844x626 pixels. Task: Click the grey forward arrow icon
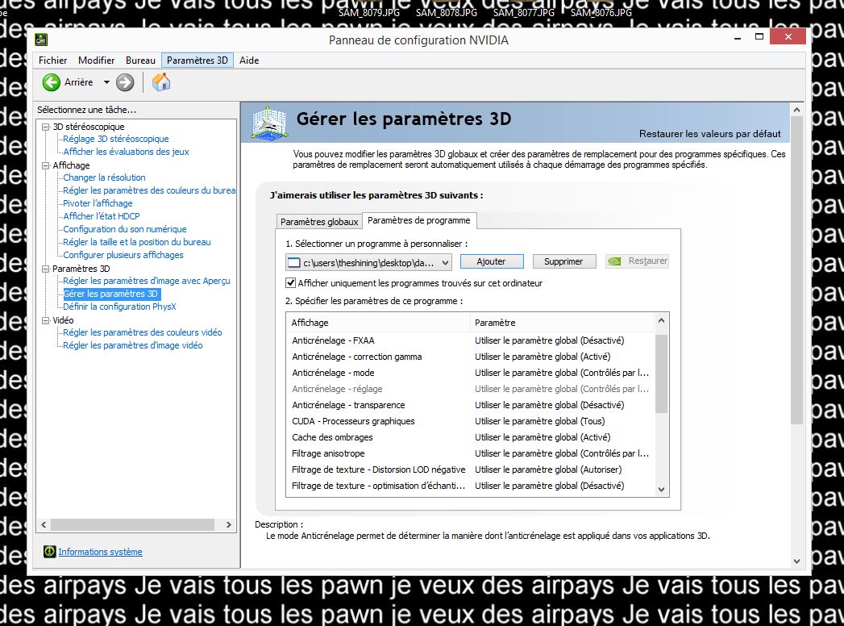(125, 82)
